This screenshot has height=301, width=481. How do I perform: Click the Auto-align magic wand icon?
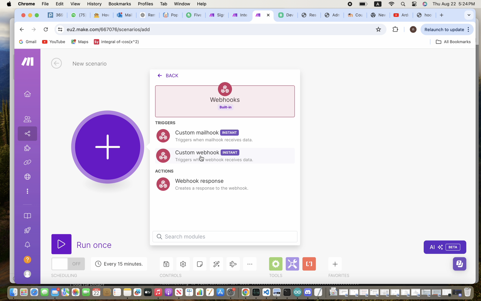(x=216, y=264)
